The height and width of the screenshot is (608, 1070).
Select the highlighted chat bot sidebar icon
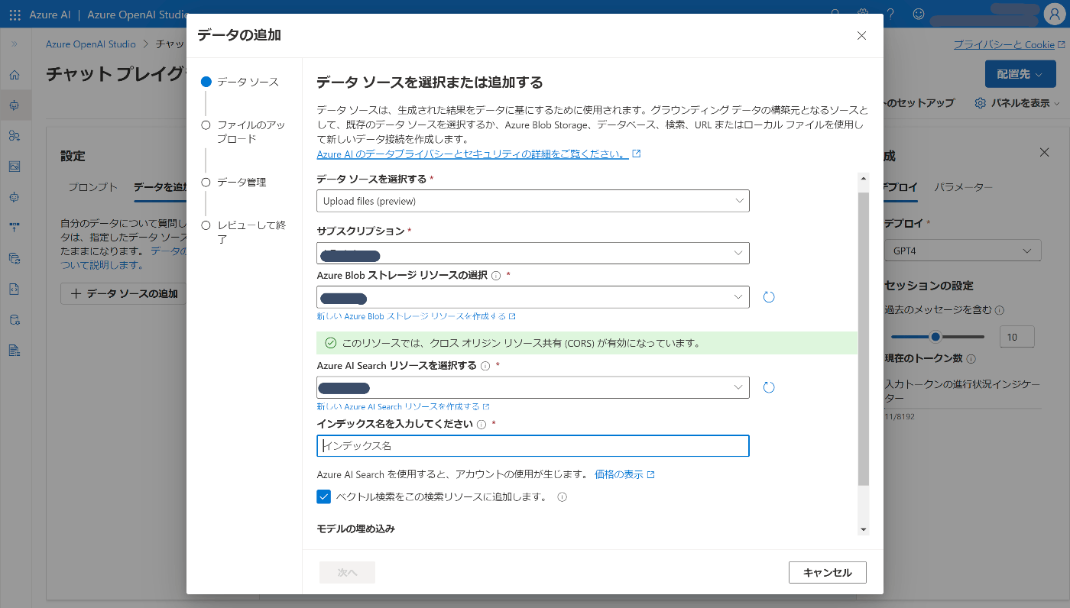[15, 105]
